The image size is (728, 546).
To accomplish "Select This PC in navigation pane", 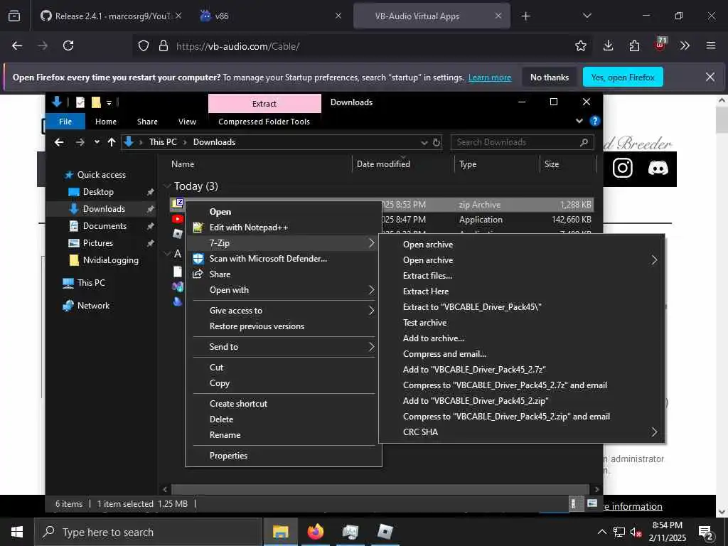I will click(x=91, y=283).
